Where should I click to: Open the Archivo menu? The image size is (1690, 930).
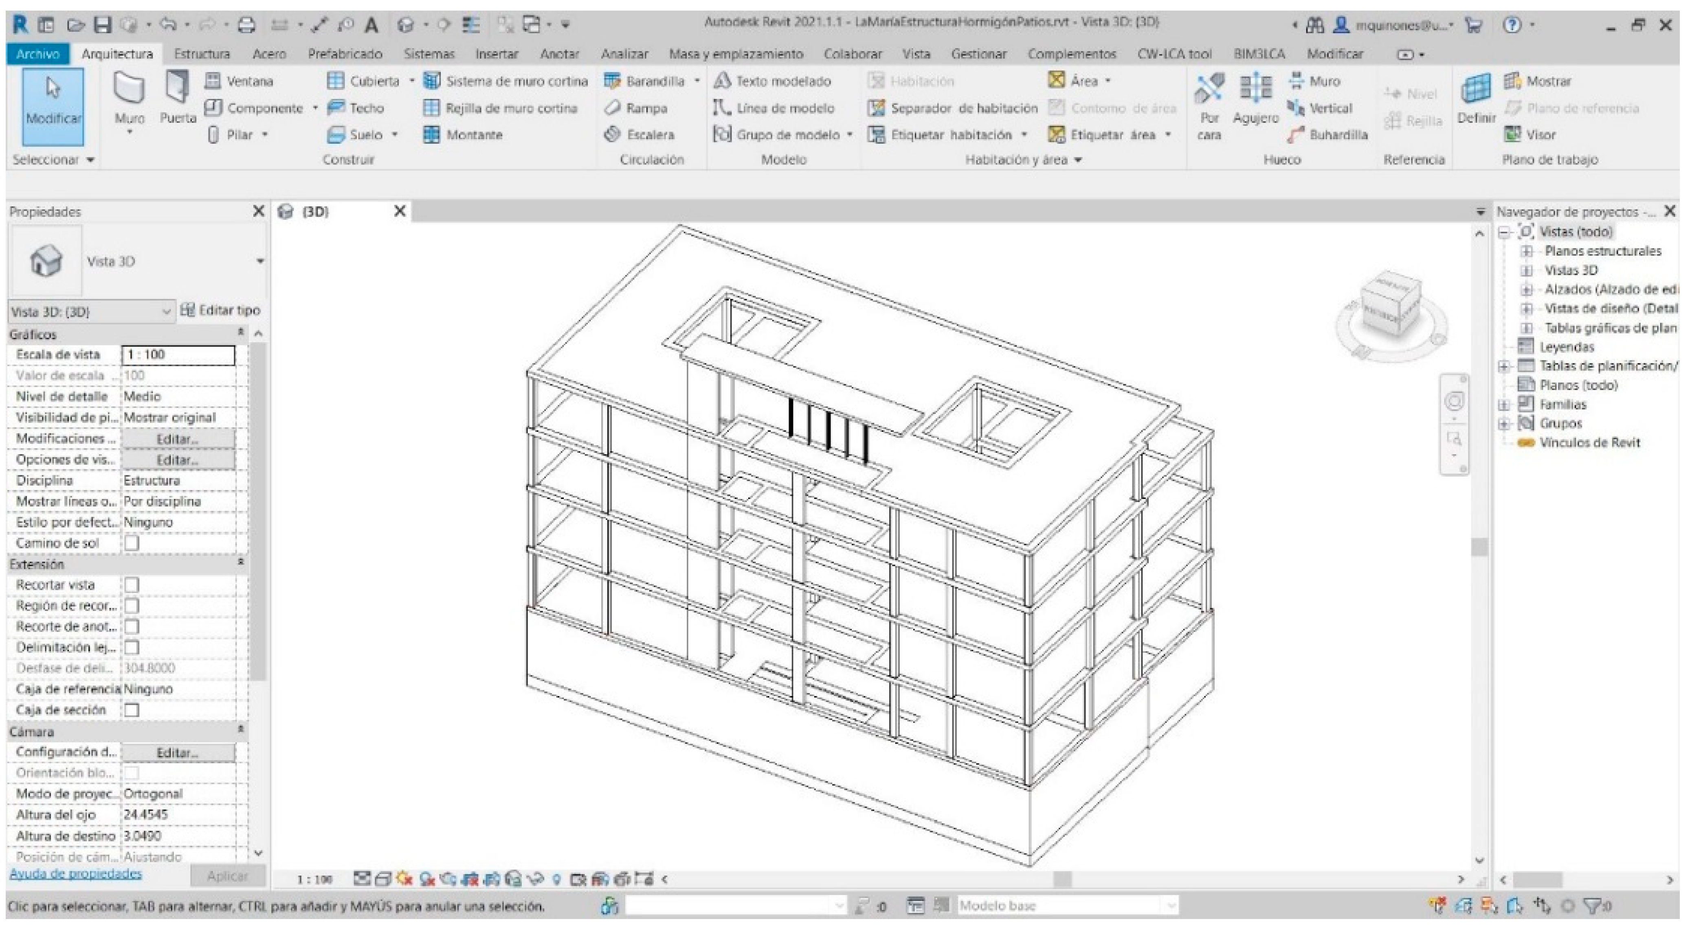(37, 54)
